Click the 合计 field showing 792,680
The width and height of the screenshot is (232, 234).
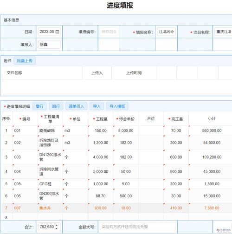(x=49, y=227)
